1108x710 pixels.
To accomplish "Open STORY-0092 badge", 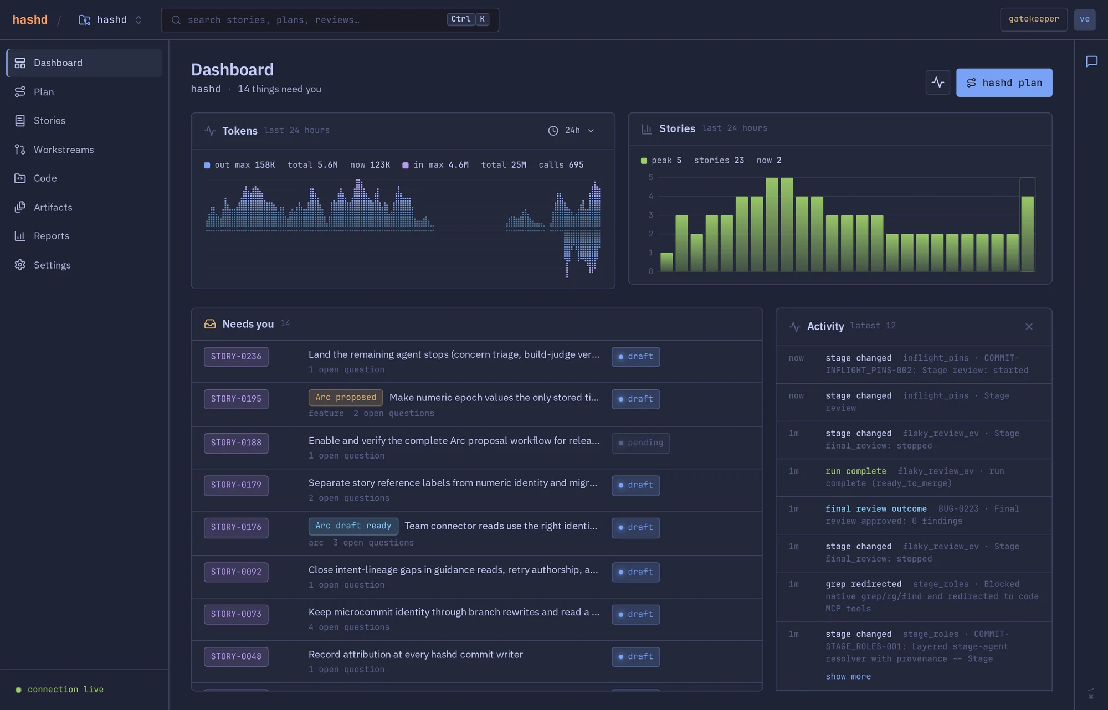I will (236, 572).
